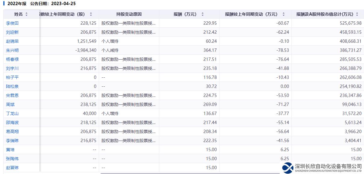Click the 周斌 name entry
This screenshot has width=364, height=174.
coord(10,104)
